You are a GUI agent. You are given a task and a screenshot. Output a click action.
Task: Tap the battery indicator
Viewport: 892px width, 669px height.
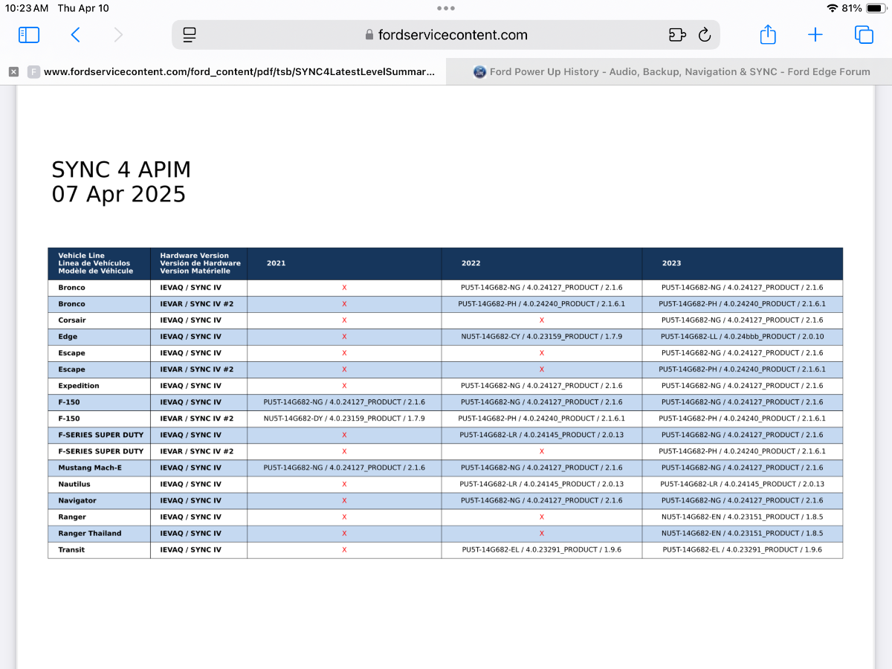coord(876,8)
